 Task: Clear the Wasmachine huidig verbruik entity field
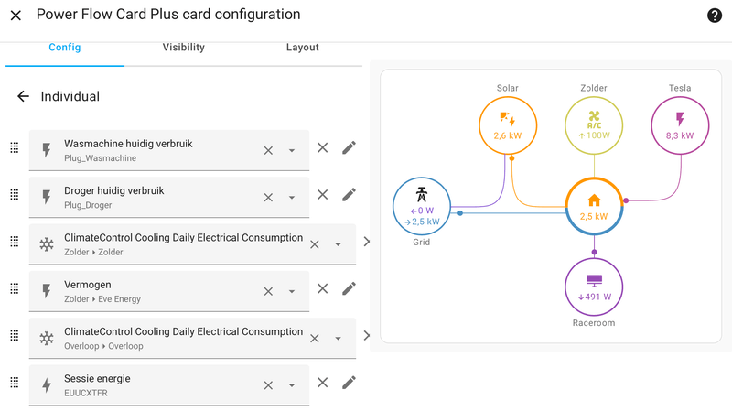268,151
